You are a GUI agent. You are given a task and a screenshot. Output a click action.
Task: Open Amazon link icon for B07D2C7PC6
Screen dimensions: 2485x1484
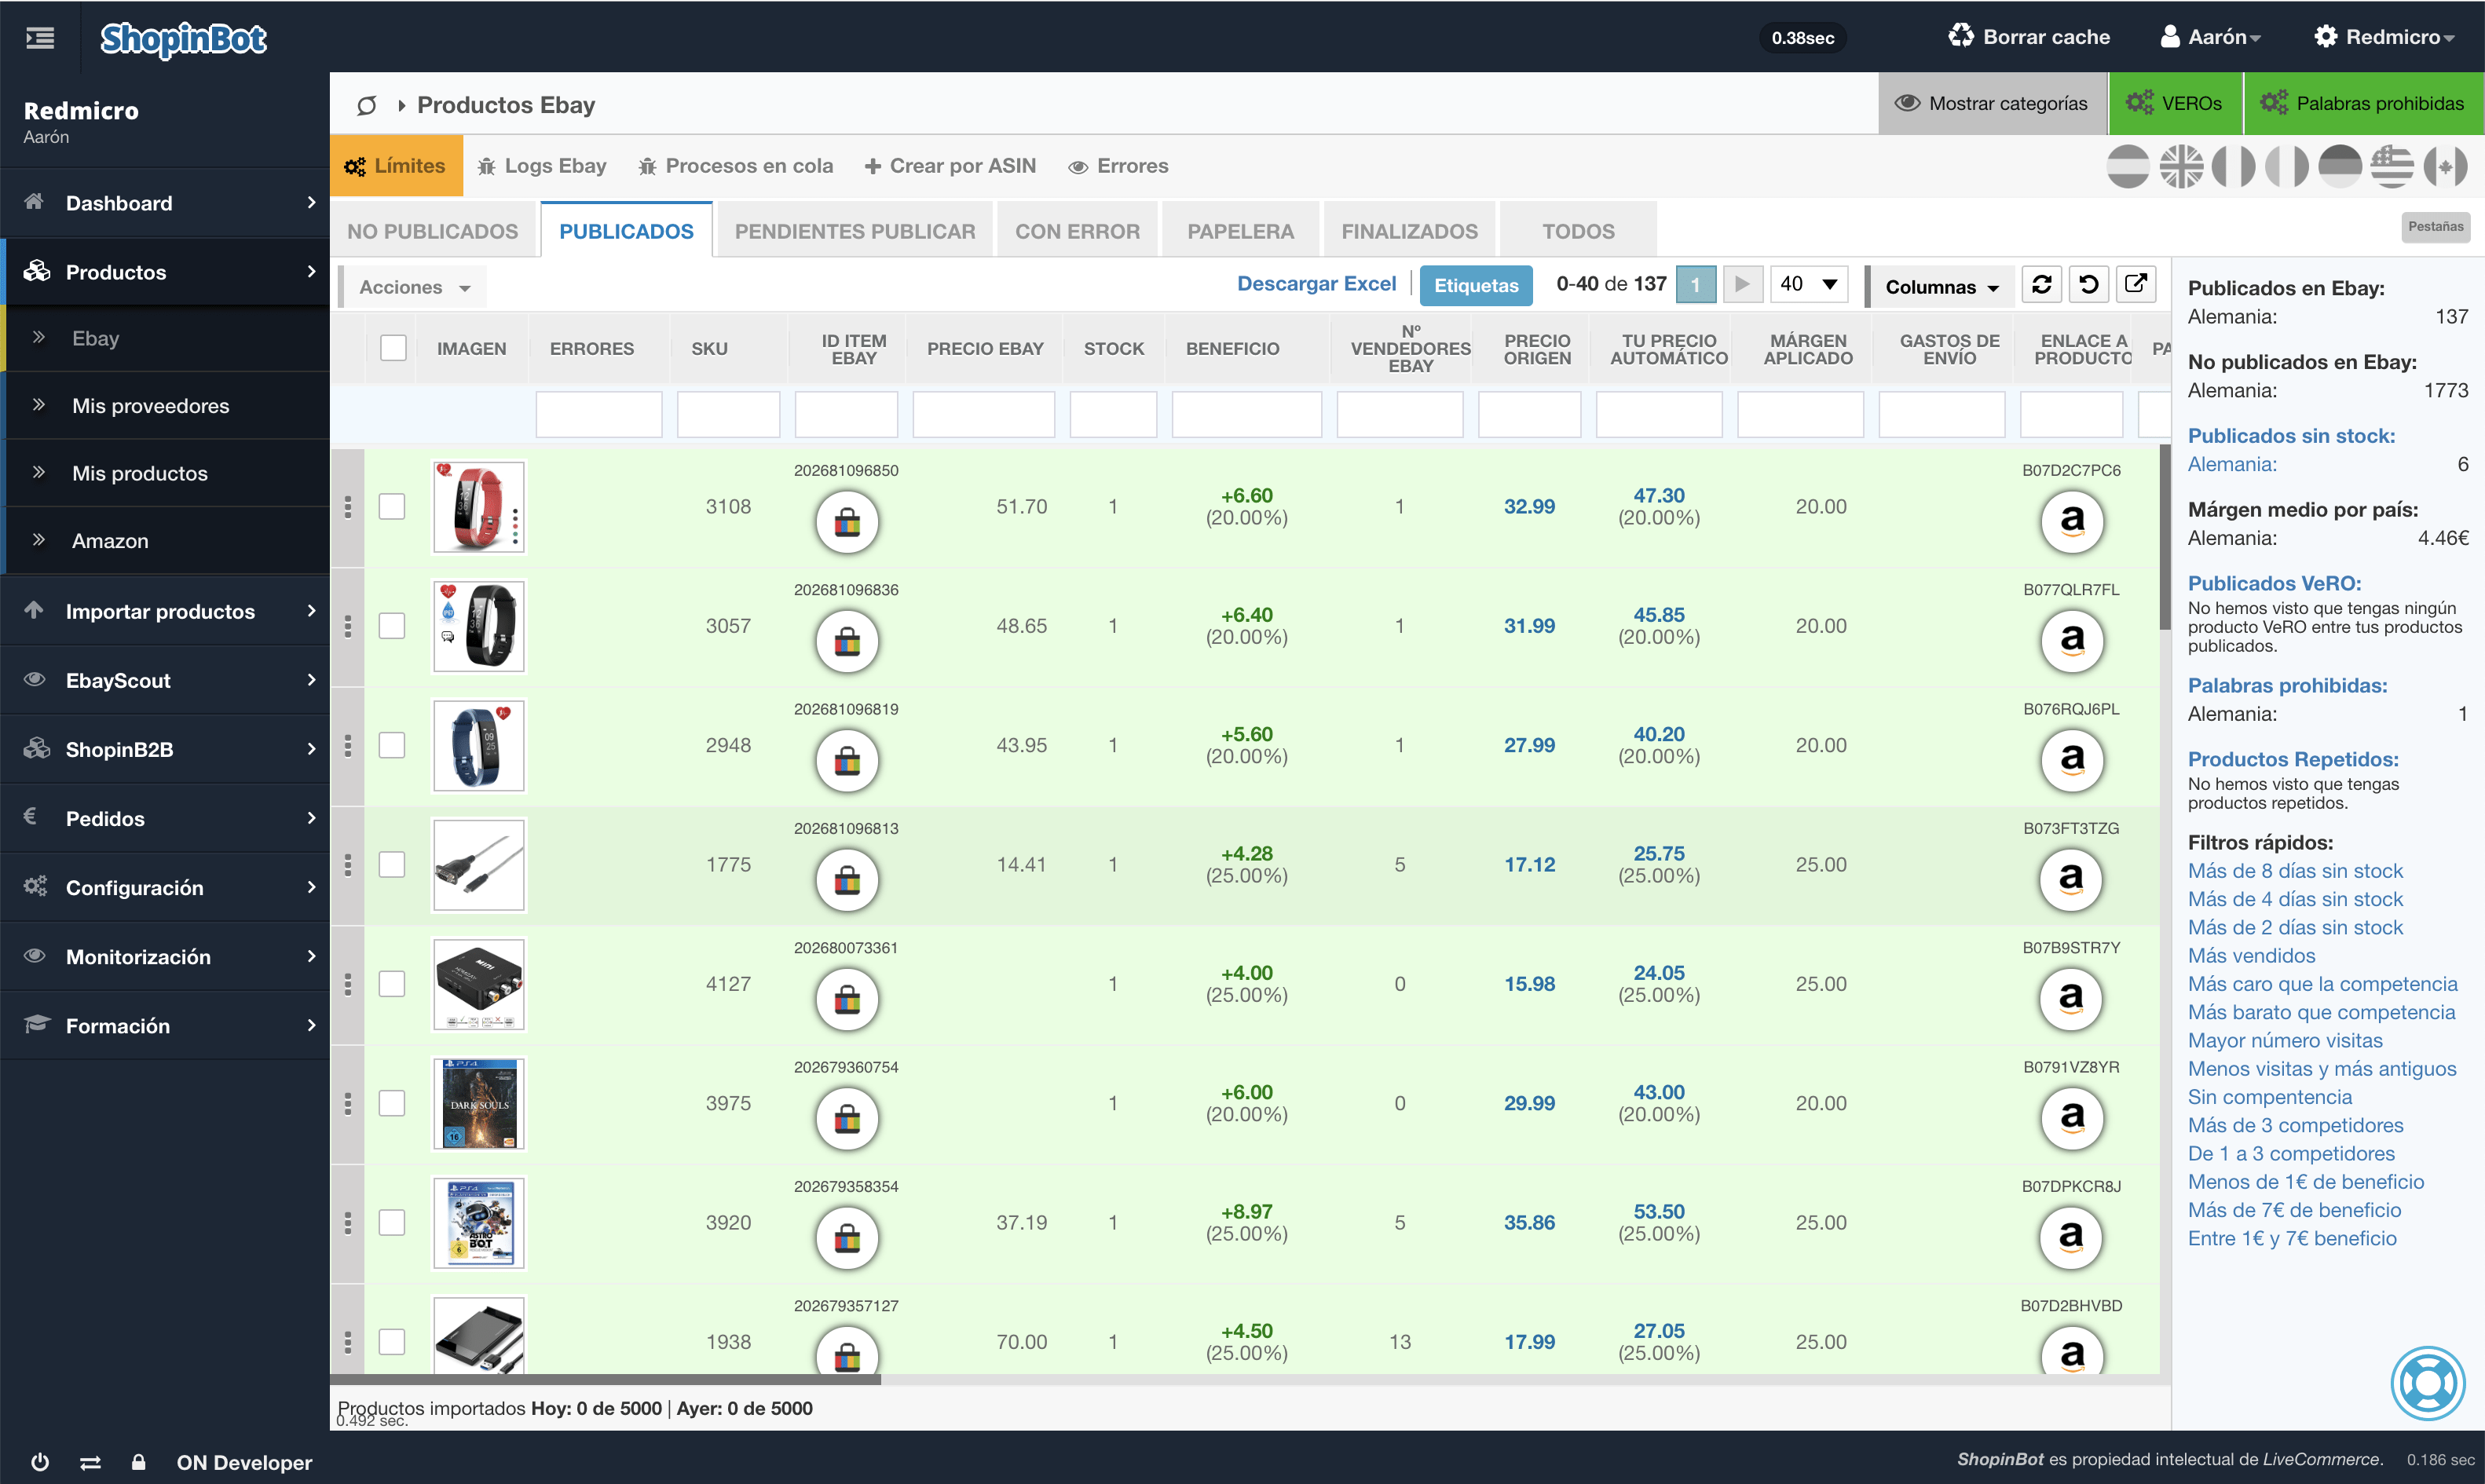(x=2072, y=521)
